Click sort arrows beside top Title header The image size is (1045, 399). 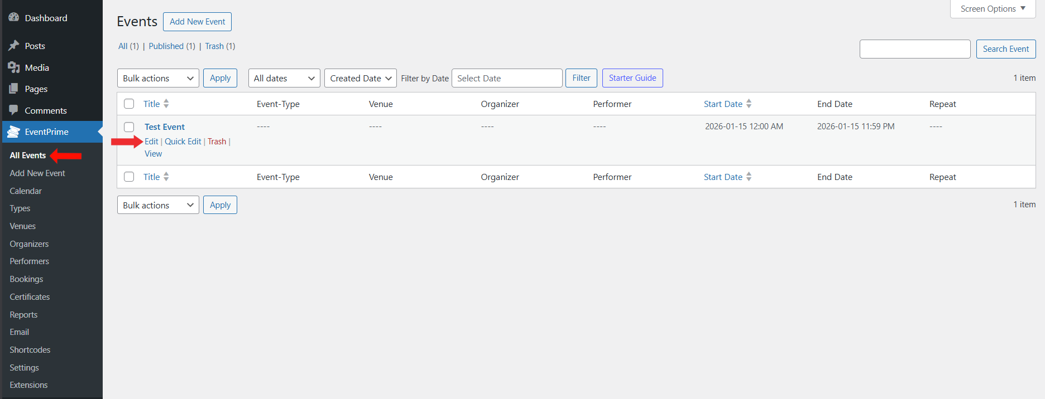coord(166,104)
